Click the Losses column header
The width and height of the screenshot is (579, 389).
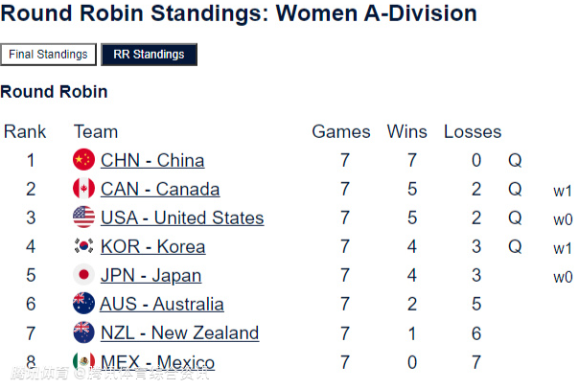473,131
